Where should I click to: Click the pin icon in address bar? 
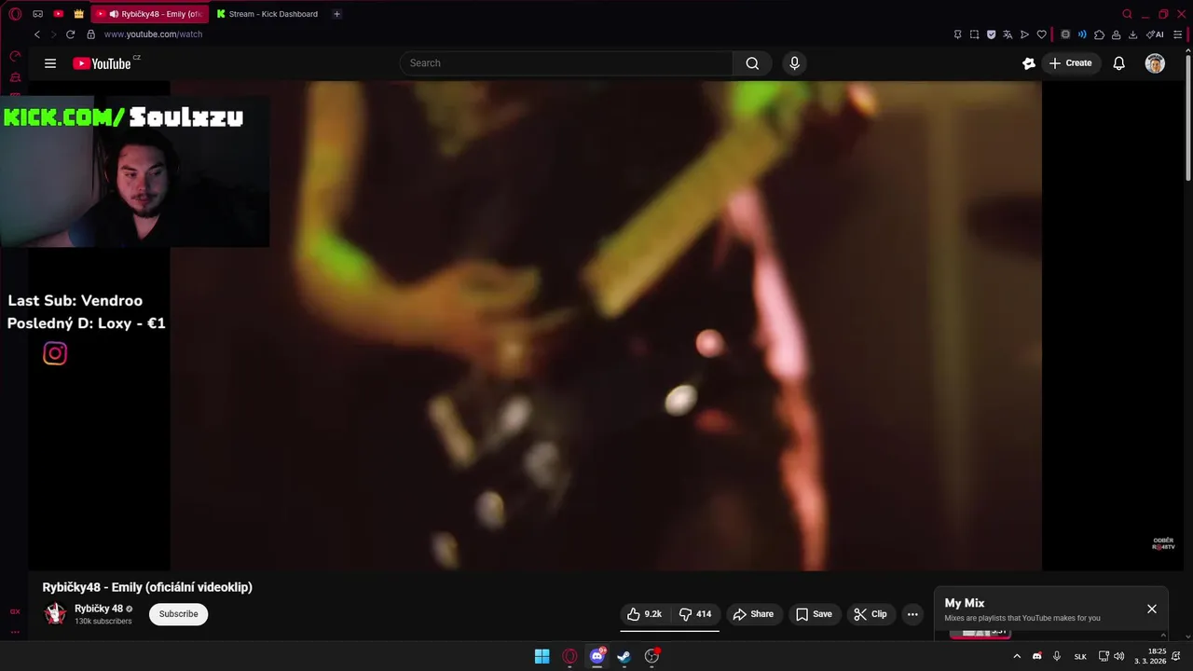(x=957, y=34)
